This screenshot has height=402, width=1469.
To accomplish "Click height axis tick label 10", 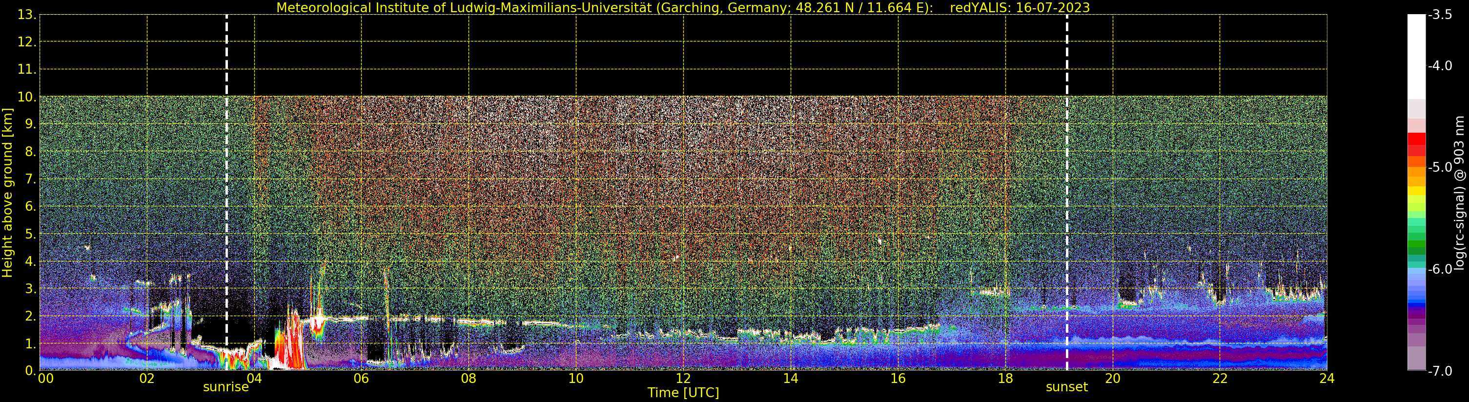I will 26,97.
